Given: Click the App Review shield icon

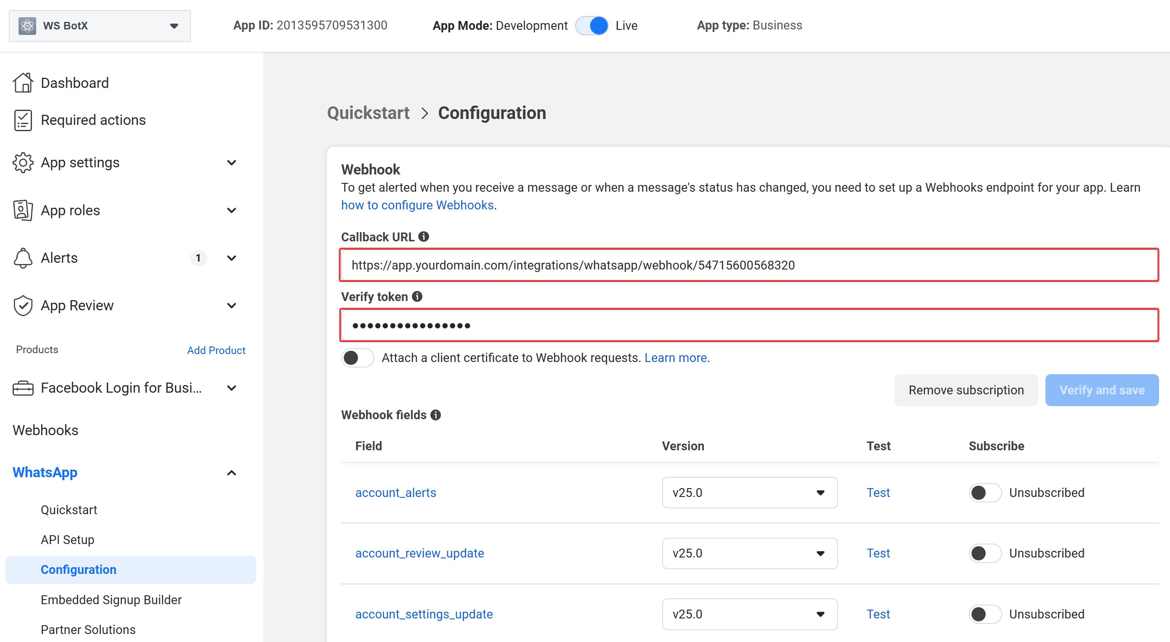Looking at the screenshot, I should click(23, 306).
